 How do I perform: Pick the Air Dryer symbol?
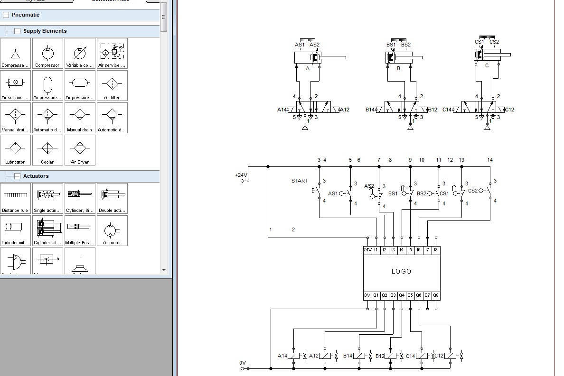coord(80,150)
